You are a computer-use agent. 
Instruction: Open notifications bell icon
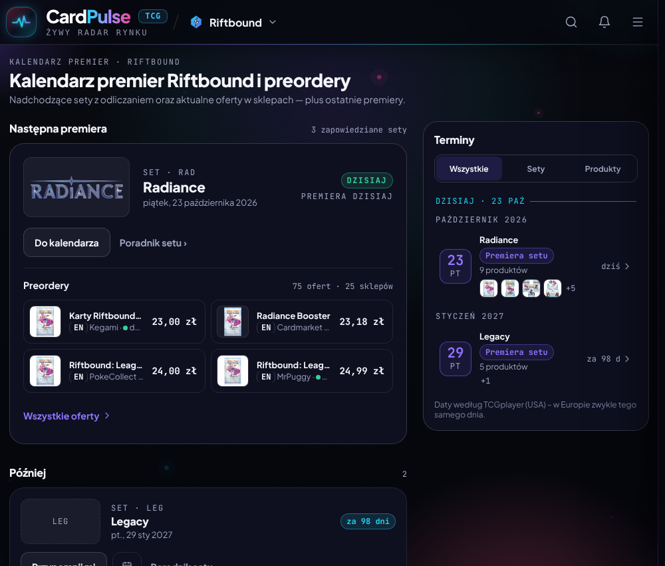604,22
